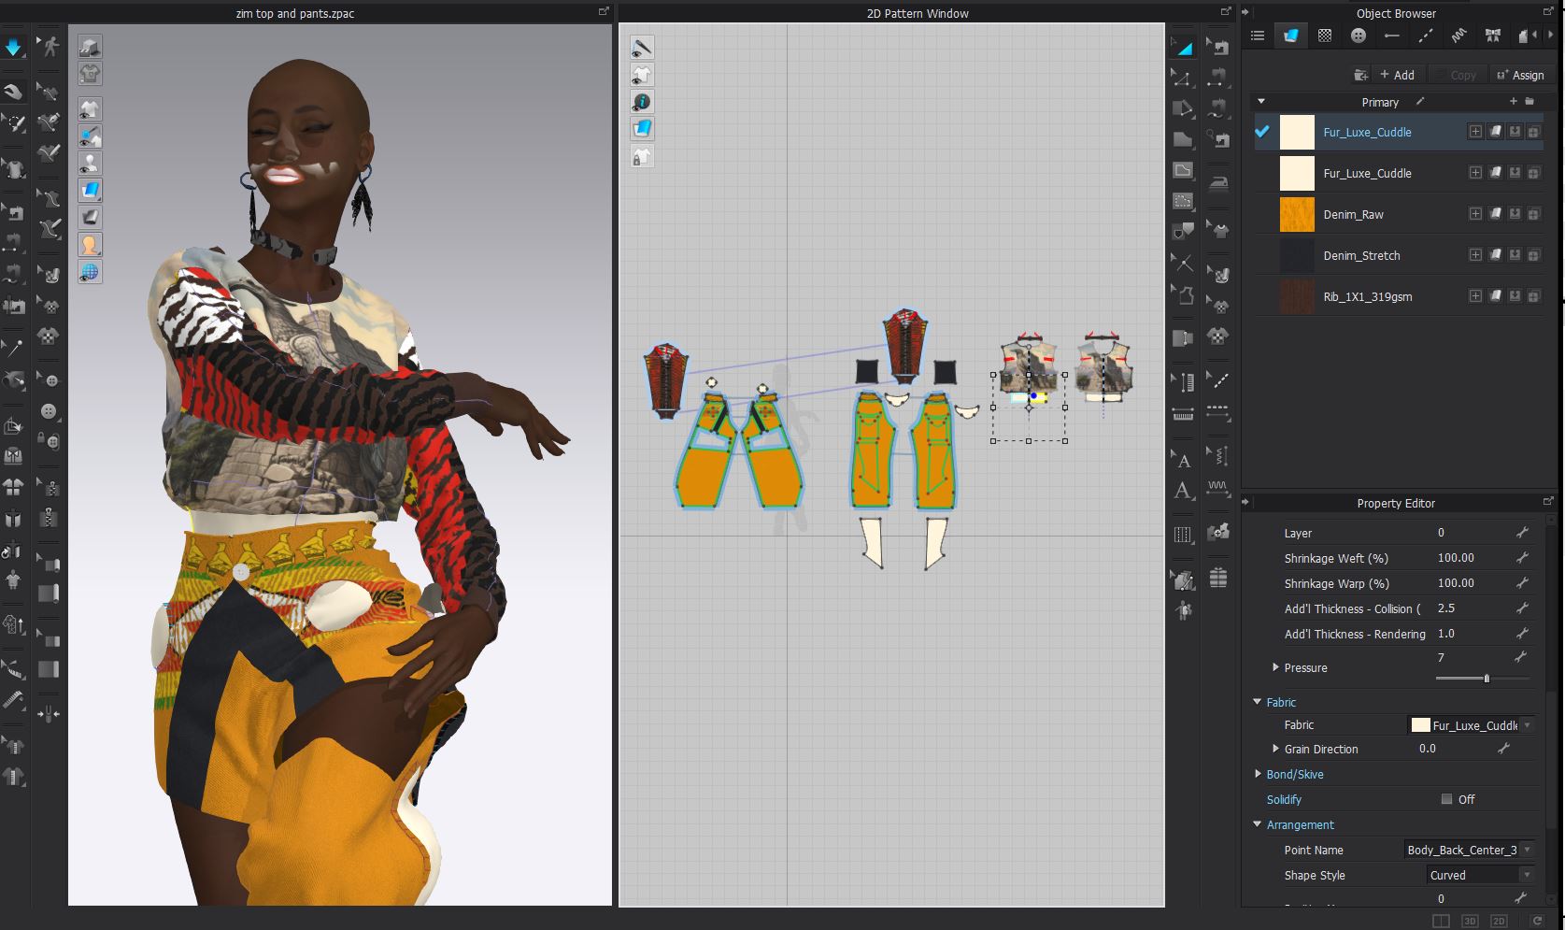The width and height of the screenshot is (1565, 930).
Task: Select the Rib_1X1_319gsm fabric row
Action: pyautogui.click(x=1400, y=296)
